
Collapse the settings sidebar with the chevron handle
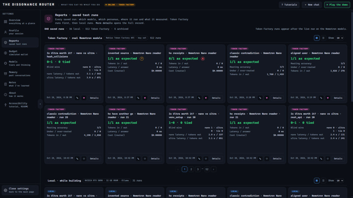click(x=40, y=104)
